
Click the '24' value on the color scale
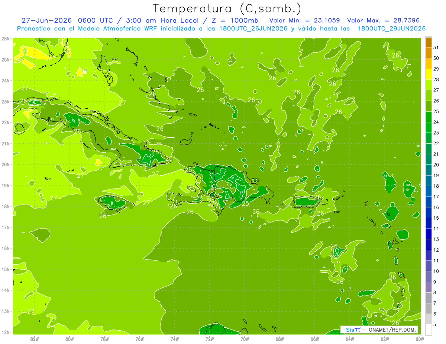click(436, 122)
